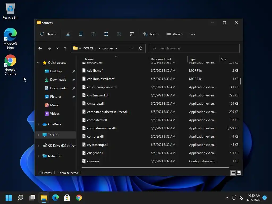Select Desktop in Quick access
This screenshot has height=204, width=272.
[56, 71]
